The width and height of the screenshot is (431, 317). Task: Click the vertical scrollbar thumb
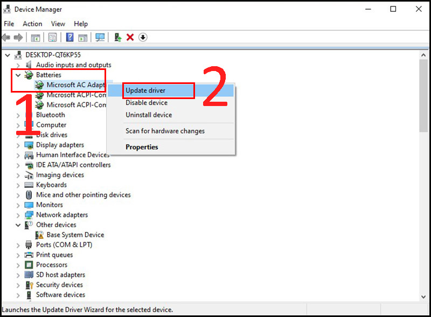pyautogui.click(x=423, y=96)
